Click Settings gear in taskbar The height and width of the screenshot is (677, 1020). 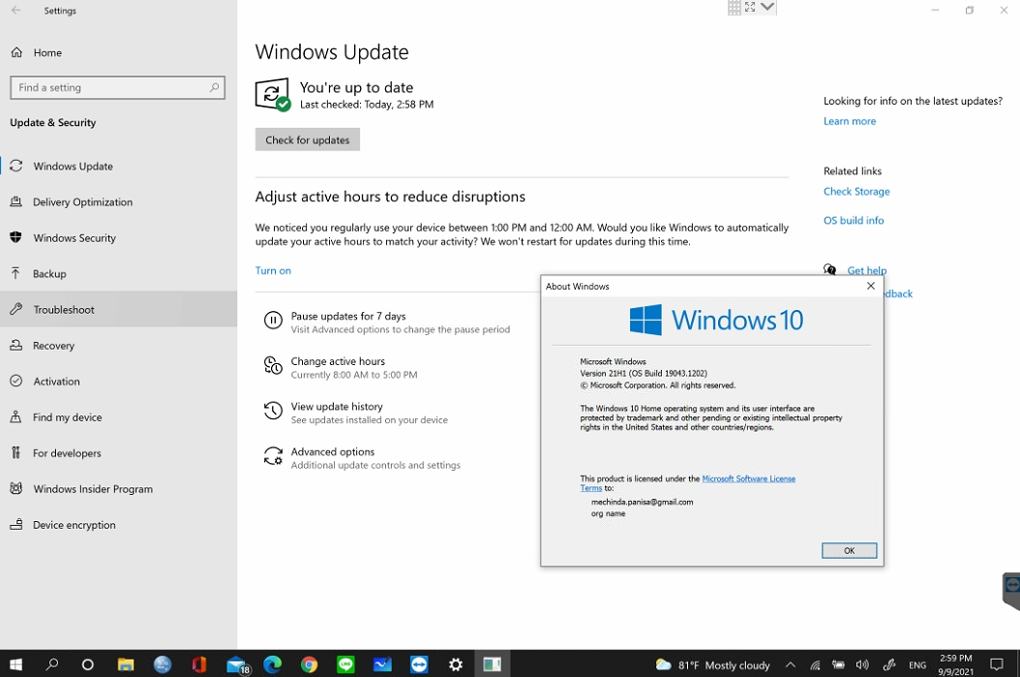click(456, 664)
